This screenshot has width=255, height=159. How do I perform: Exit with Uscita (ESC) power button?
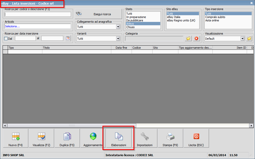[196, 138]
